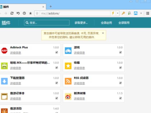The width and height of the screenshot is (151, 113).
Task: Dismiss the yellow warning notice
Action: click(103, 33)
